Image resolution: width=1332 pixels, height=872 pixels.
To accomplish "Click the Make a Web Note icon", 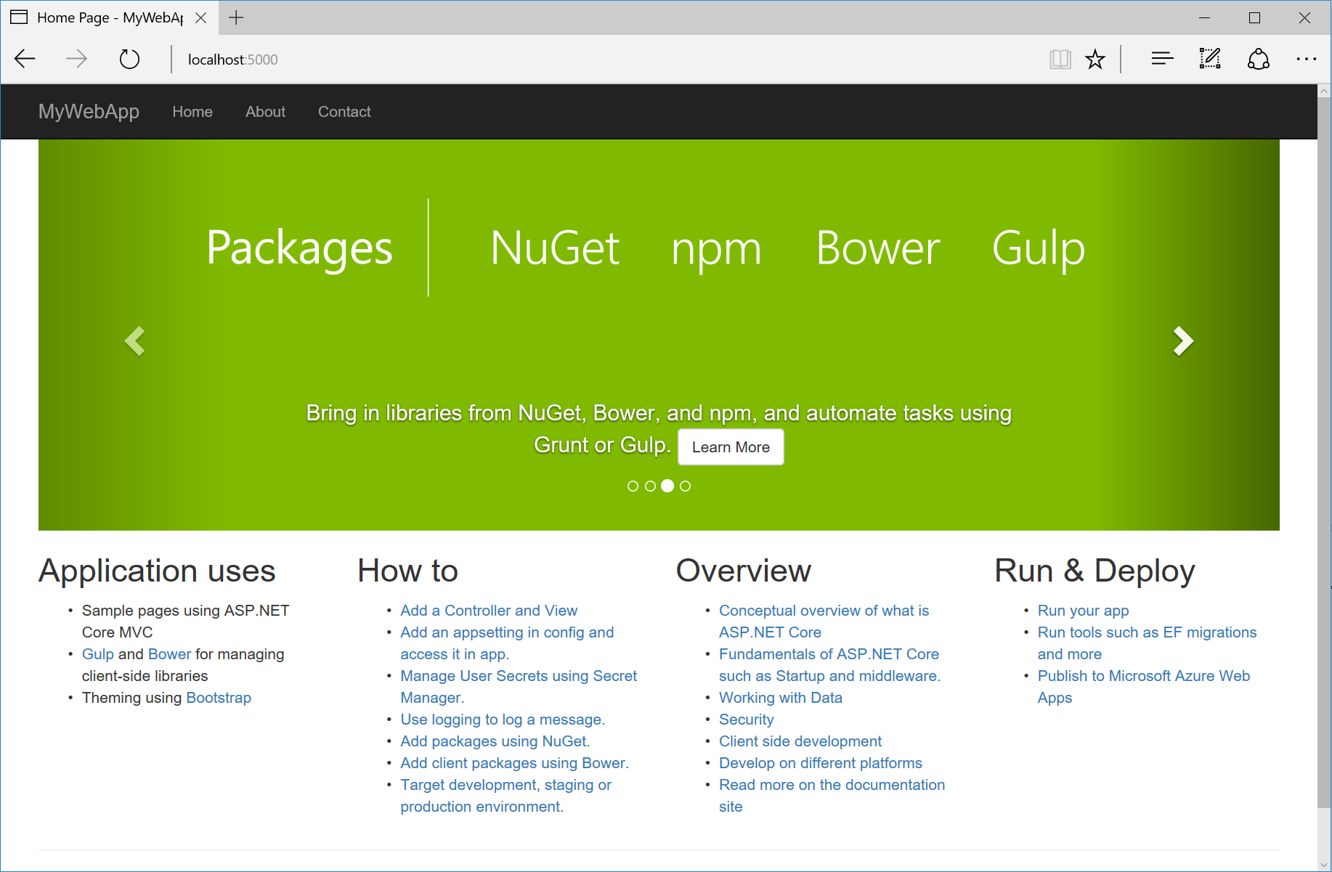I will [1210, 59].
